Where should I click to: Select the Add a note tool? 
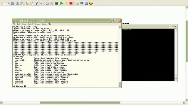point(77,3)
